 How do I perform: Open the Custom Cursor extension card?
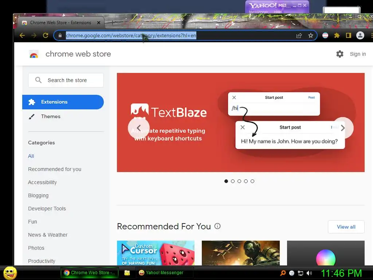156,253
